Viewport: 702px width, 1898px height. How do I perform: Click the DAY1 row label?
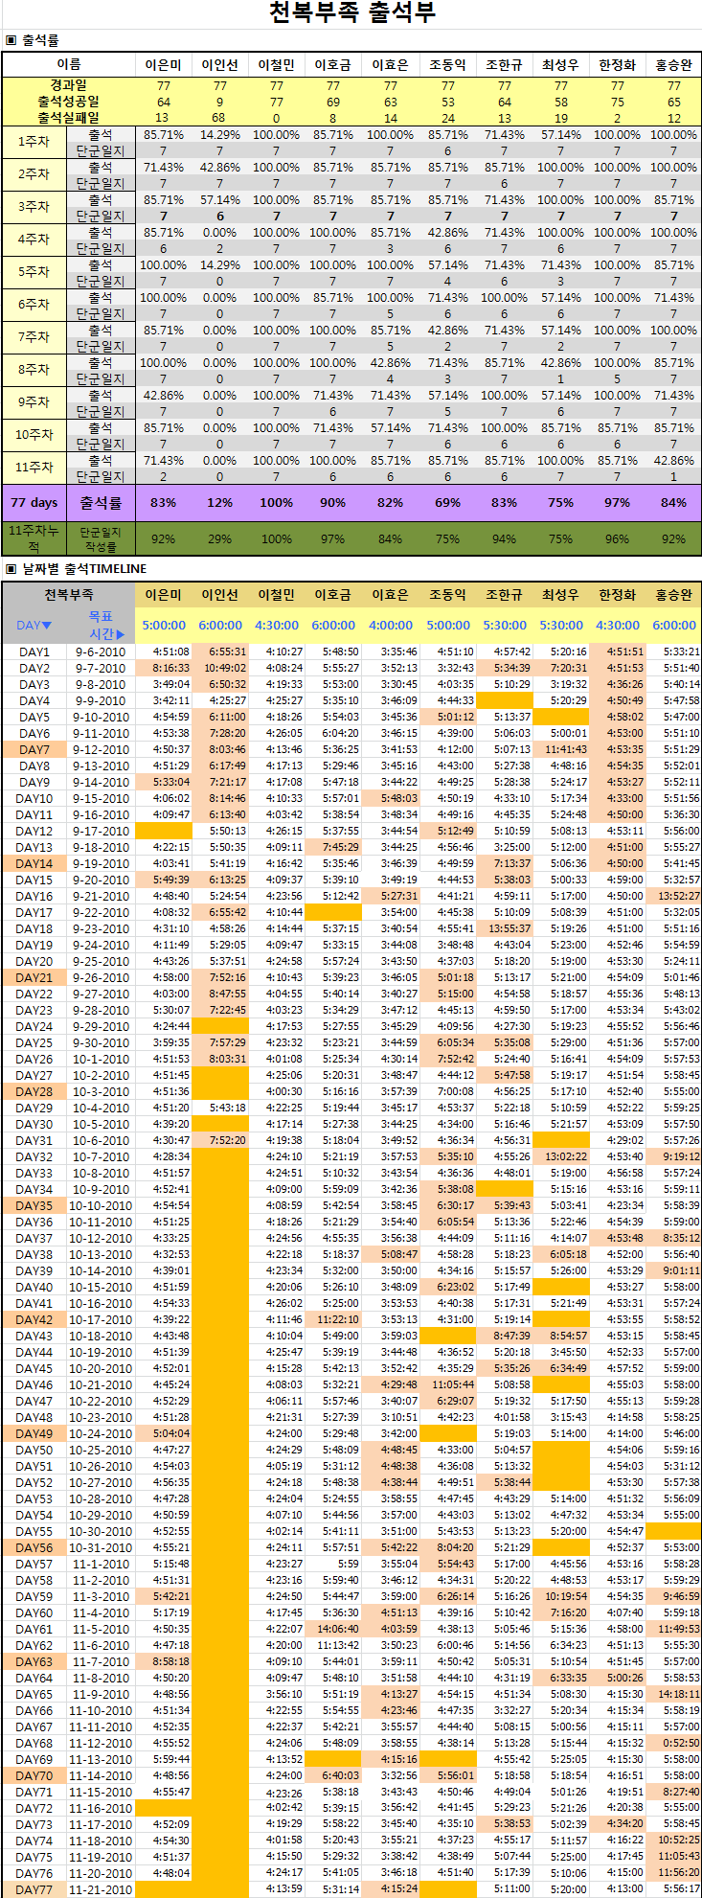[34, 652]
